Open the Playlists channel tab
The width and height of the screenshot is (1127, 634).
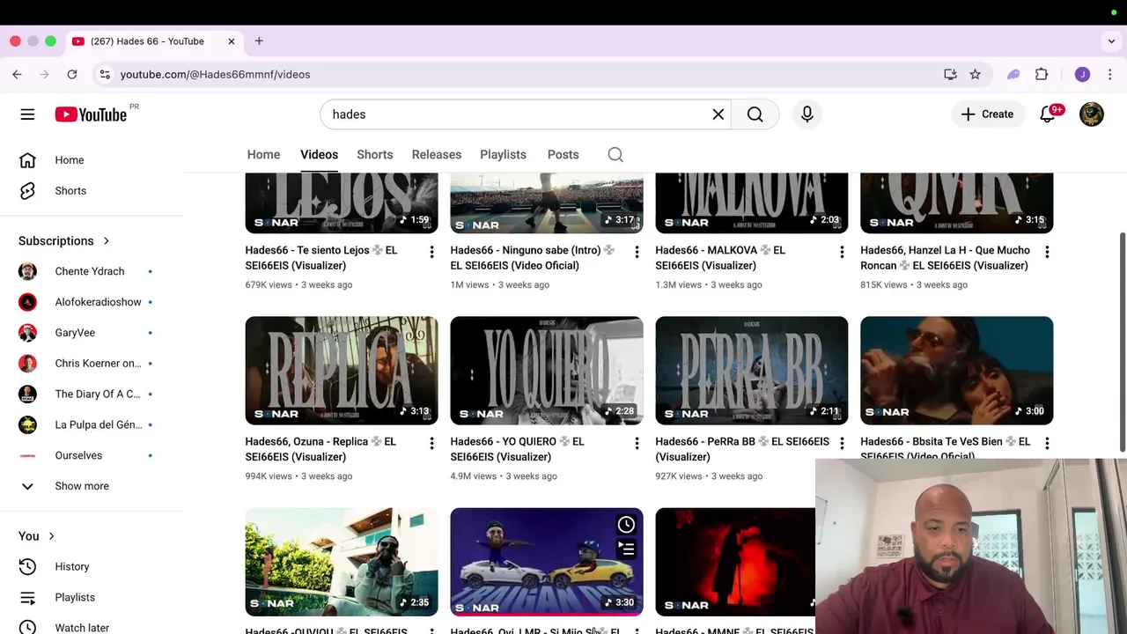click(503, 155)
